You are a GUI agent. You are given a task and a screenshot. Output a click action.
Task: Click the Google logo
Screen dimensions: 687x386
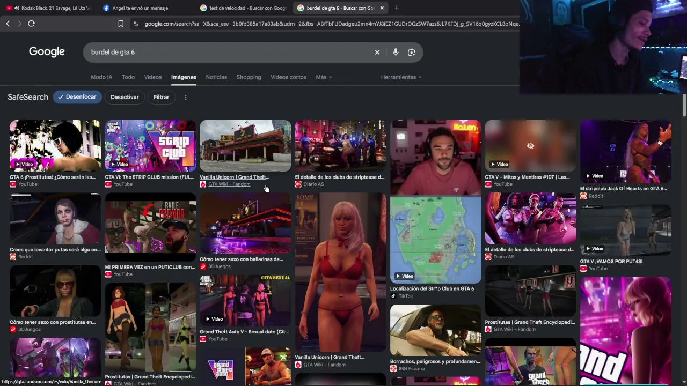(x=47, y=52)
